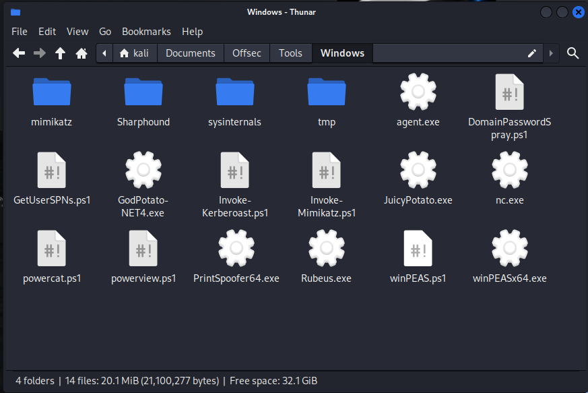Image resolution: width=588 pixels, height=393 pixels.
Task: Open the Help menu
Action: click(193, 32)
